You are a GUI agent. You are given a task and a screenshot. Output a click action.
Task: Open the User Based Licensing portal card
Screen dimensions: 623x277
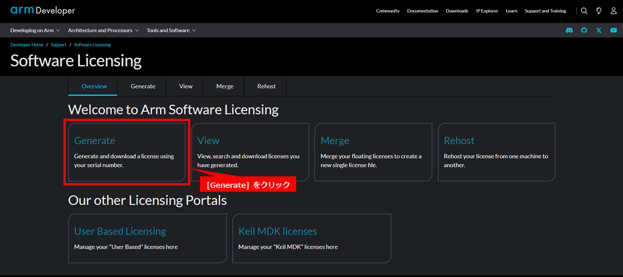(x=147, y=239)
